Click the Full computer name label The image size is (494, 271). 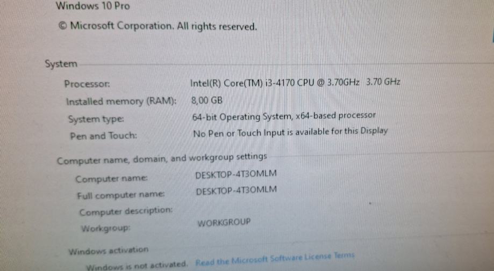(x=121, y=195)
